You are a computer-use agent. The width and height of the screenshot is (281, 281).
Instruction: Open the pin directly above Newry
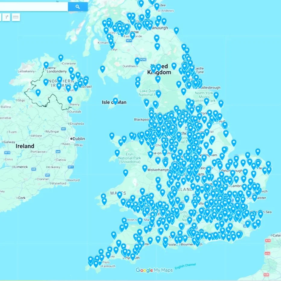coord(70,100)
